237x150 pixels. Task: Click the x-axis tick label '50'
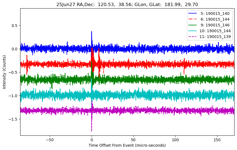click(133, 140)
